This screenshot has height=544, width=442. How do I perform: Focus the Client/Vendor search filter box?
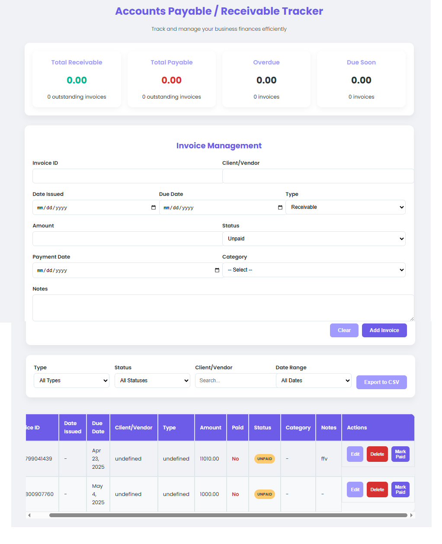pyautogui.click(x=235, y=381)
